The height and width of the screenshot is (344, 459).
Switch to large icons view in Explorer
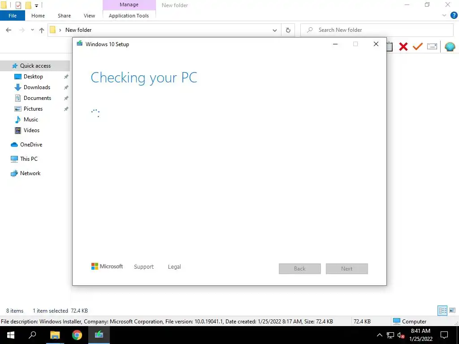452,310
